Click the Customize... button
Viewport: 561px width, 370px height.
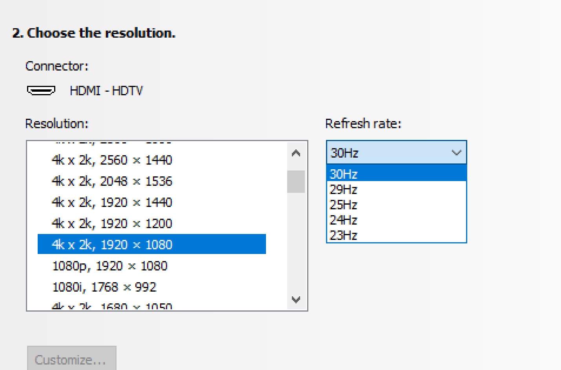point(71,359)
